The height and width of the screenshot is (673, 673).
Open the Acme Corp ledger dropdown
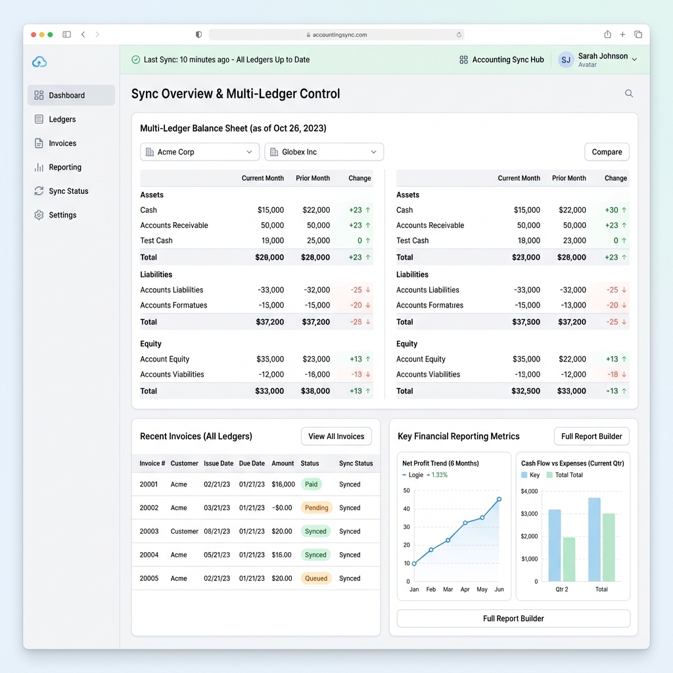(200, 152)
